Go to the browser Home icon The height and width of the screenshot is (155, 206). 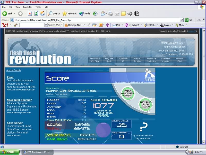[x=43, y=13]
